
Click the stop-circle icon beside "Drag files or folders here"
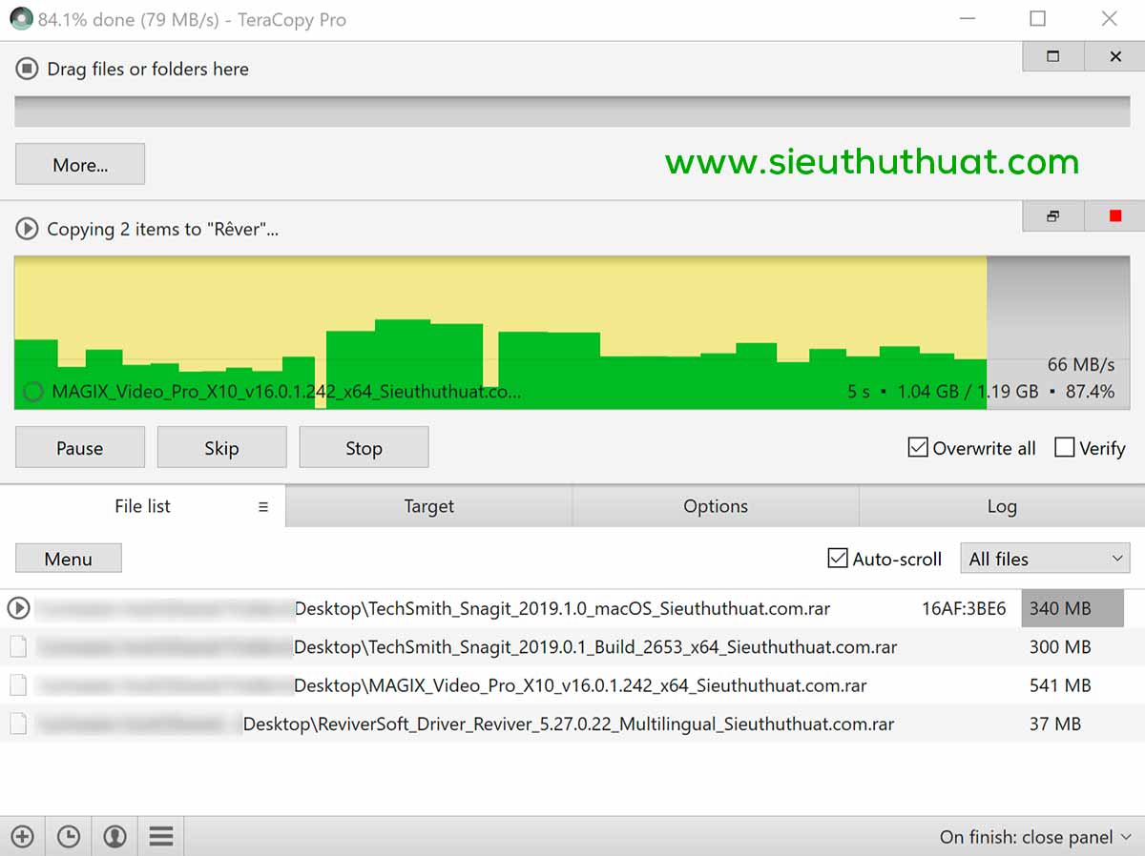[28, 69]
